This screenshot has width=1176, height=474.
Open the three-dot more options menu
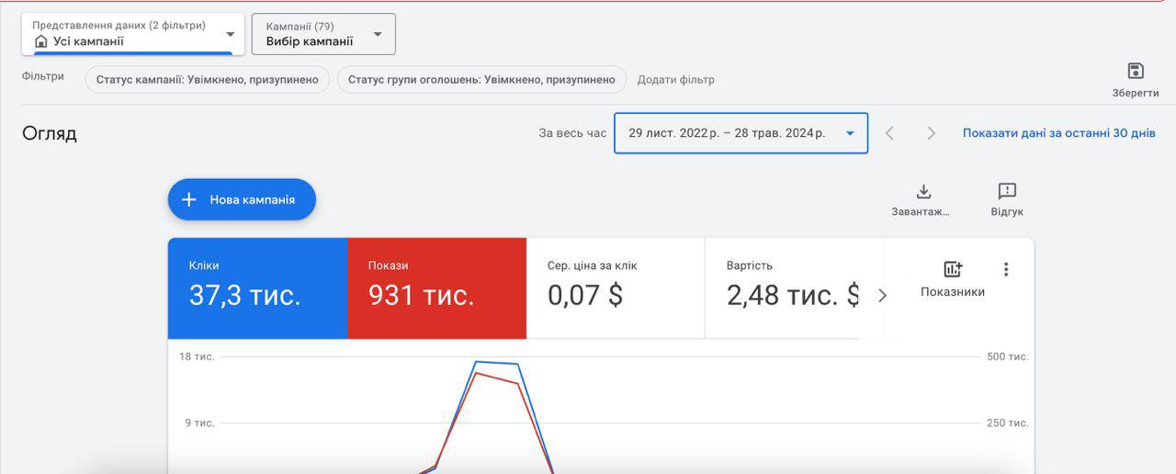(x=1006, y=269)
